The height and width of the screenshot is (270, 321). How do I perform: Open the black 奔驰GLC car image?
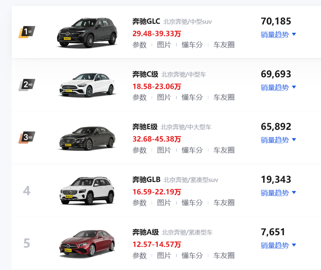[x=87, y=33]
